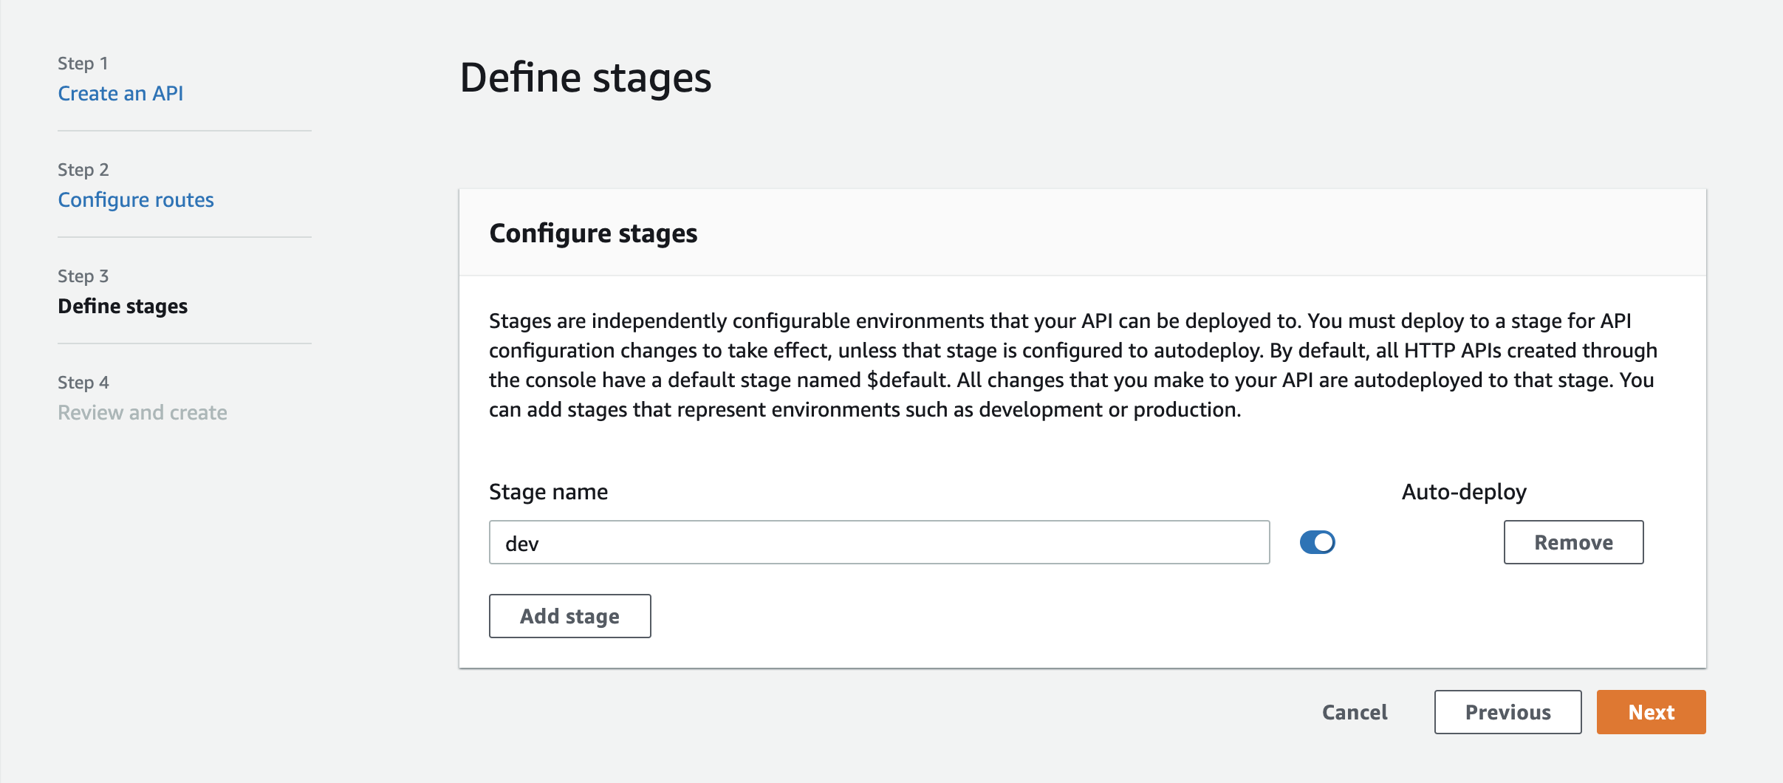Cancel the API creation wizard
The image size is (1783, 783).
point(1355,711)
